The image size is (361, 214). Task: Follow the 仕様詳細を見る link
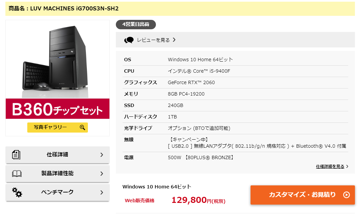point(330,166)
